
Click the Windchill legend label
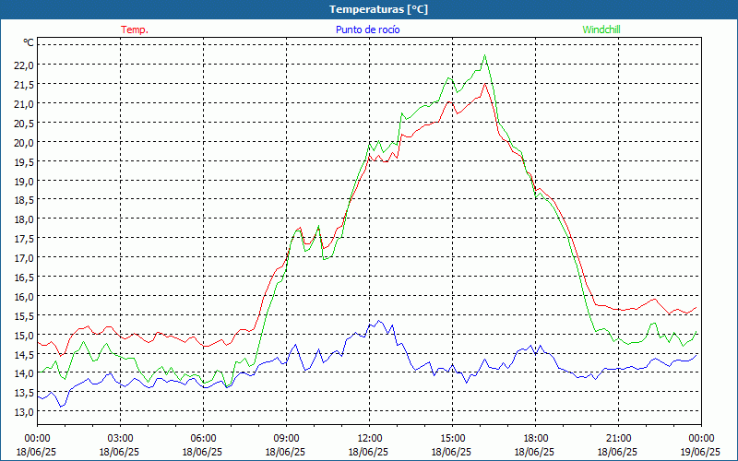click(601, 30)
